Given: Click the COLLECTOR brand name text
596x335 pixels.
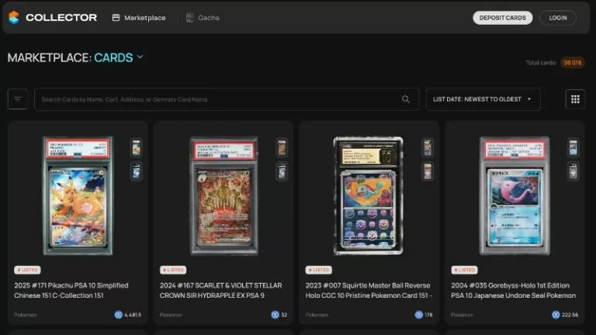Looking at the screenshot, I should coord(61,18).
